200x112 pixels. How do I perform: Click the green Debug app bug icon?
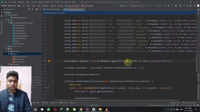pos(158,6)
